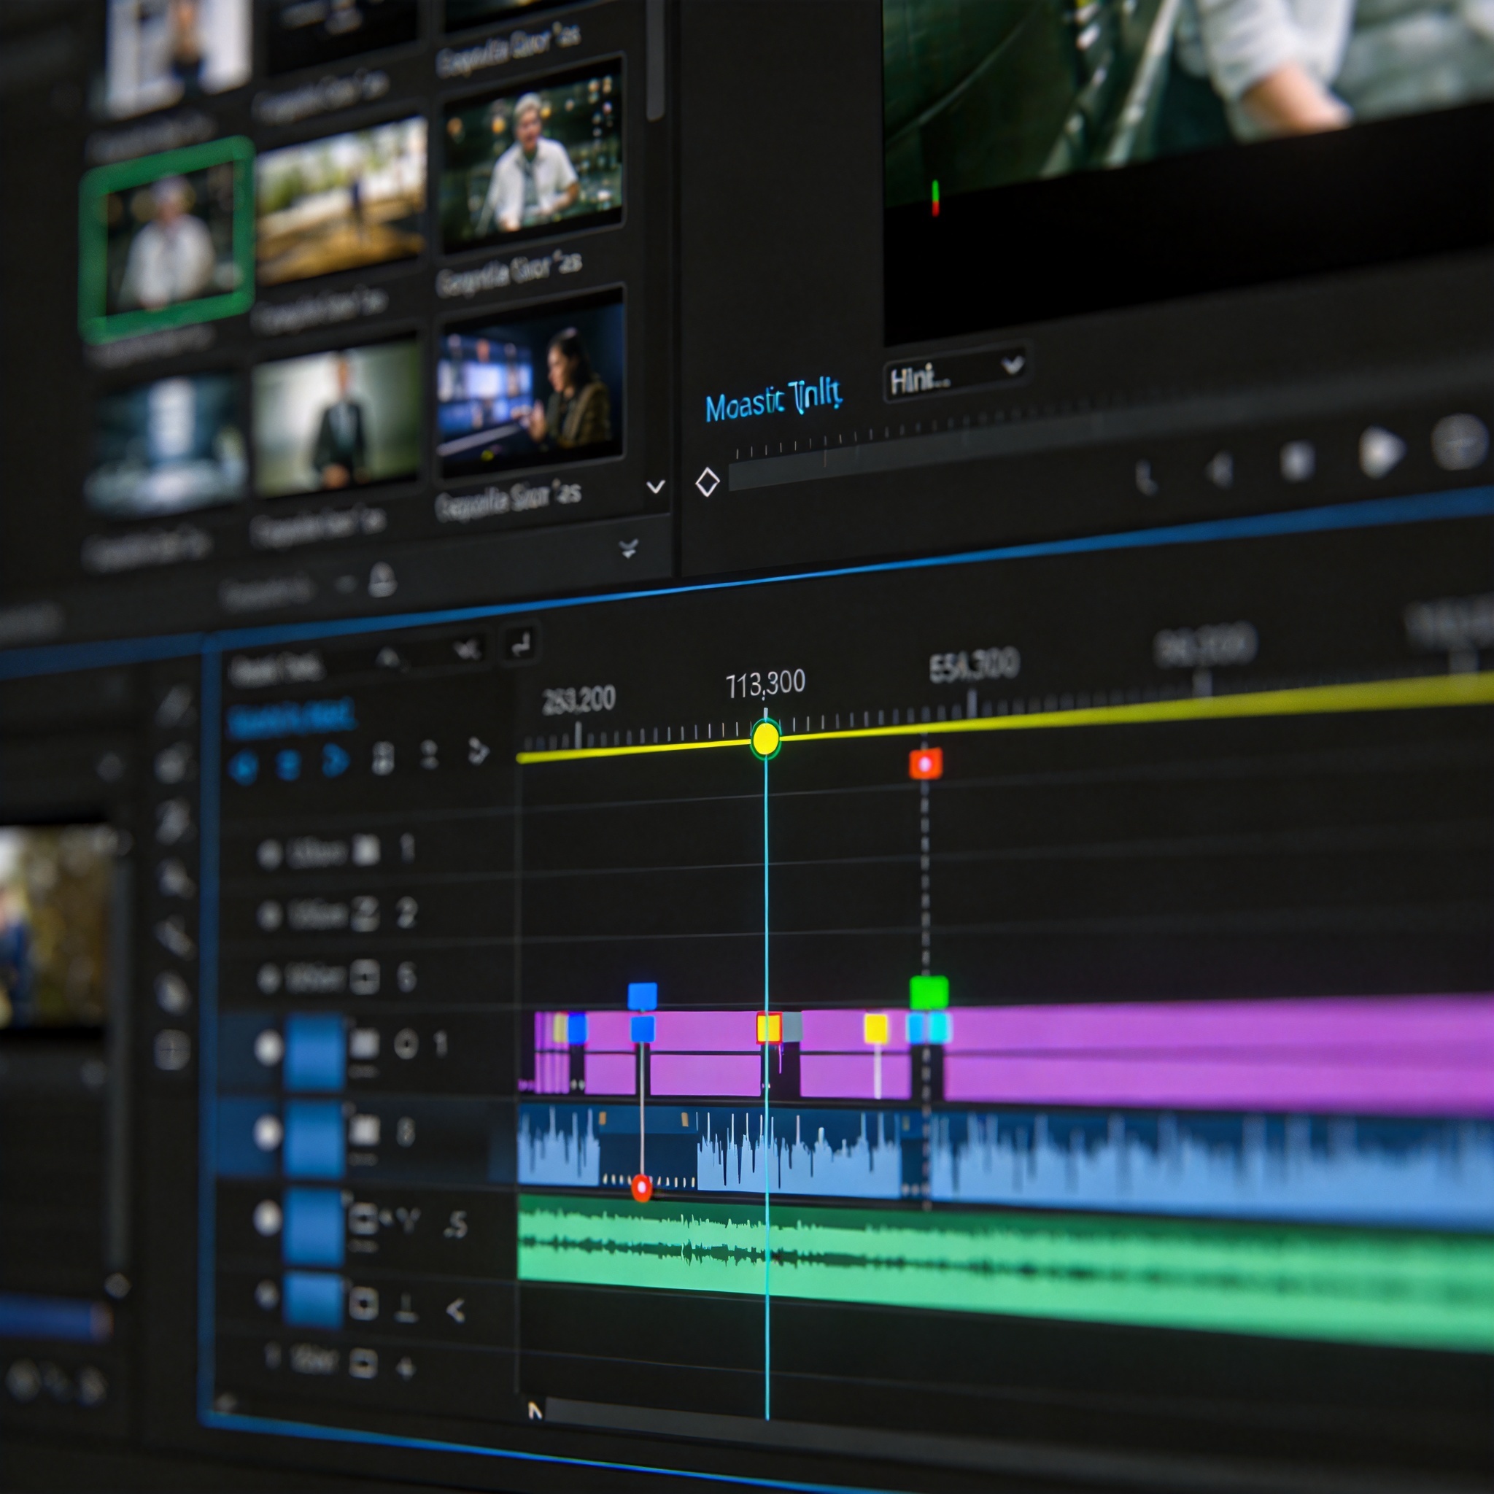Select the thumbnail of the woman at monitors
This screenshot has height=1494, width=1494.
(x=531, y=383)
